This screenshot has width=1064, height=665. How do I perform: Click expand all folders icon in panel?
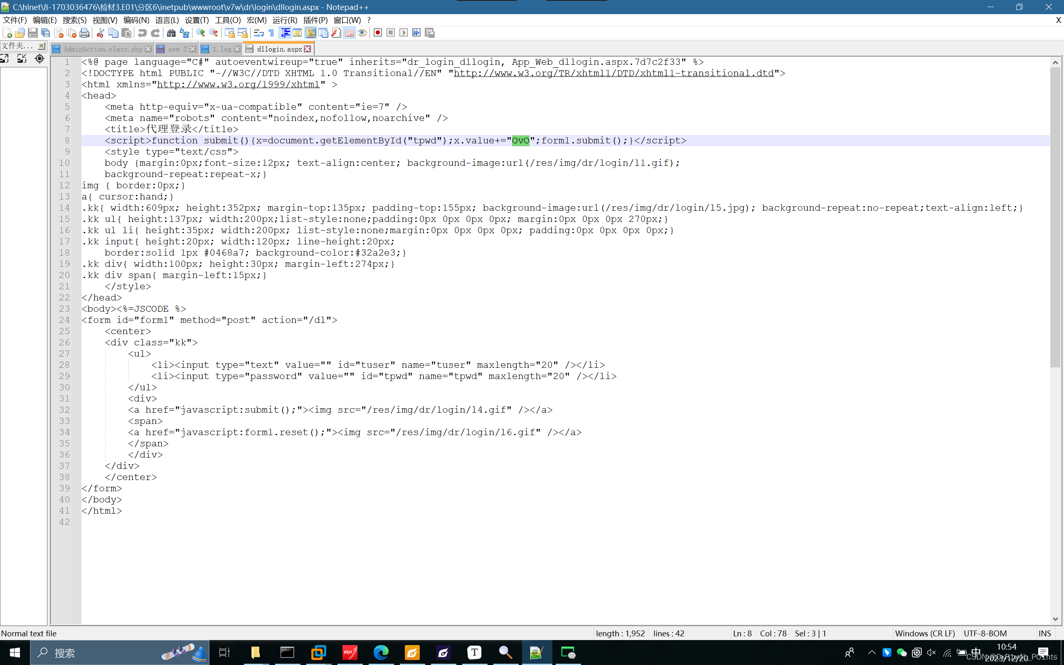click(x=5, y=59)
